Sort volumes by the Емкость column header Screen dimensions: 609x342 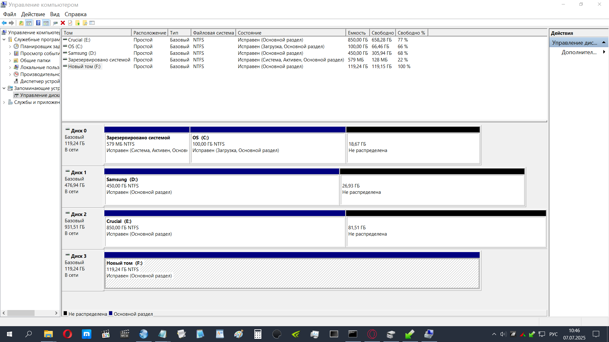point(357,33)
